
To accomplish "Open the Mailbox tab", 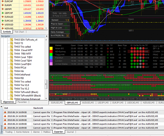I will (47, 132).
